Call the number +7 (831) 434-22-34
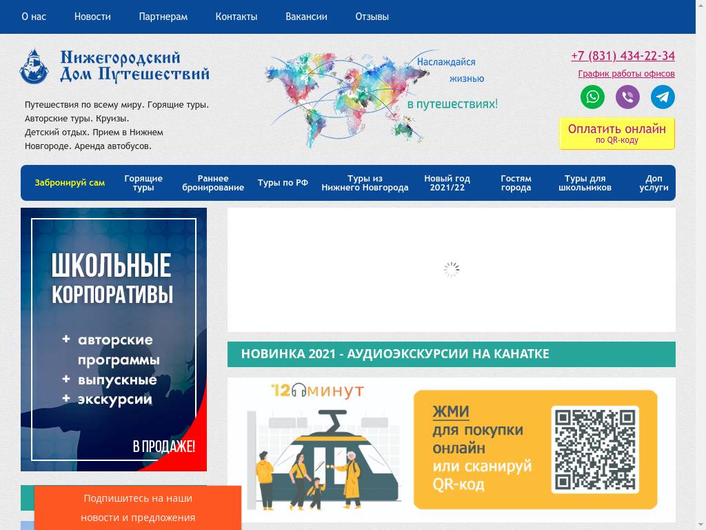Screen dimensions: 706x530 [622, 56]
